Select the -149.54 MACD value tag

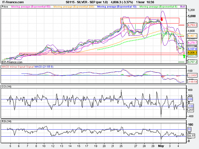192,82
